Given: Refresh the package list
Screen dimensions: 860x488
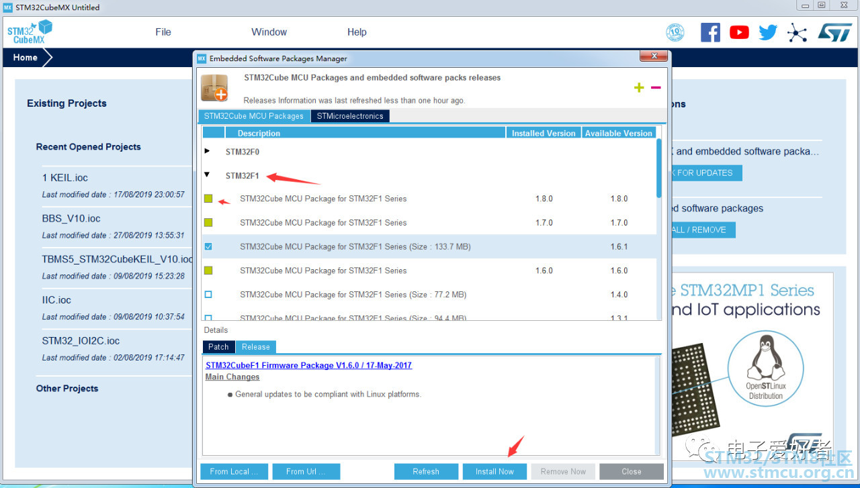Looking at the screenshot, I should pyautogui.click(x=426, y=471).
